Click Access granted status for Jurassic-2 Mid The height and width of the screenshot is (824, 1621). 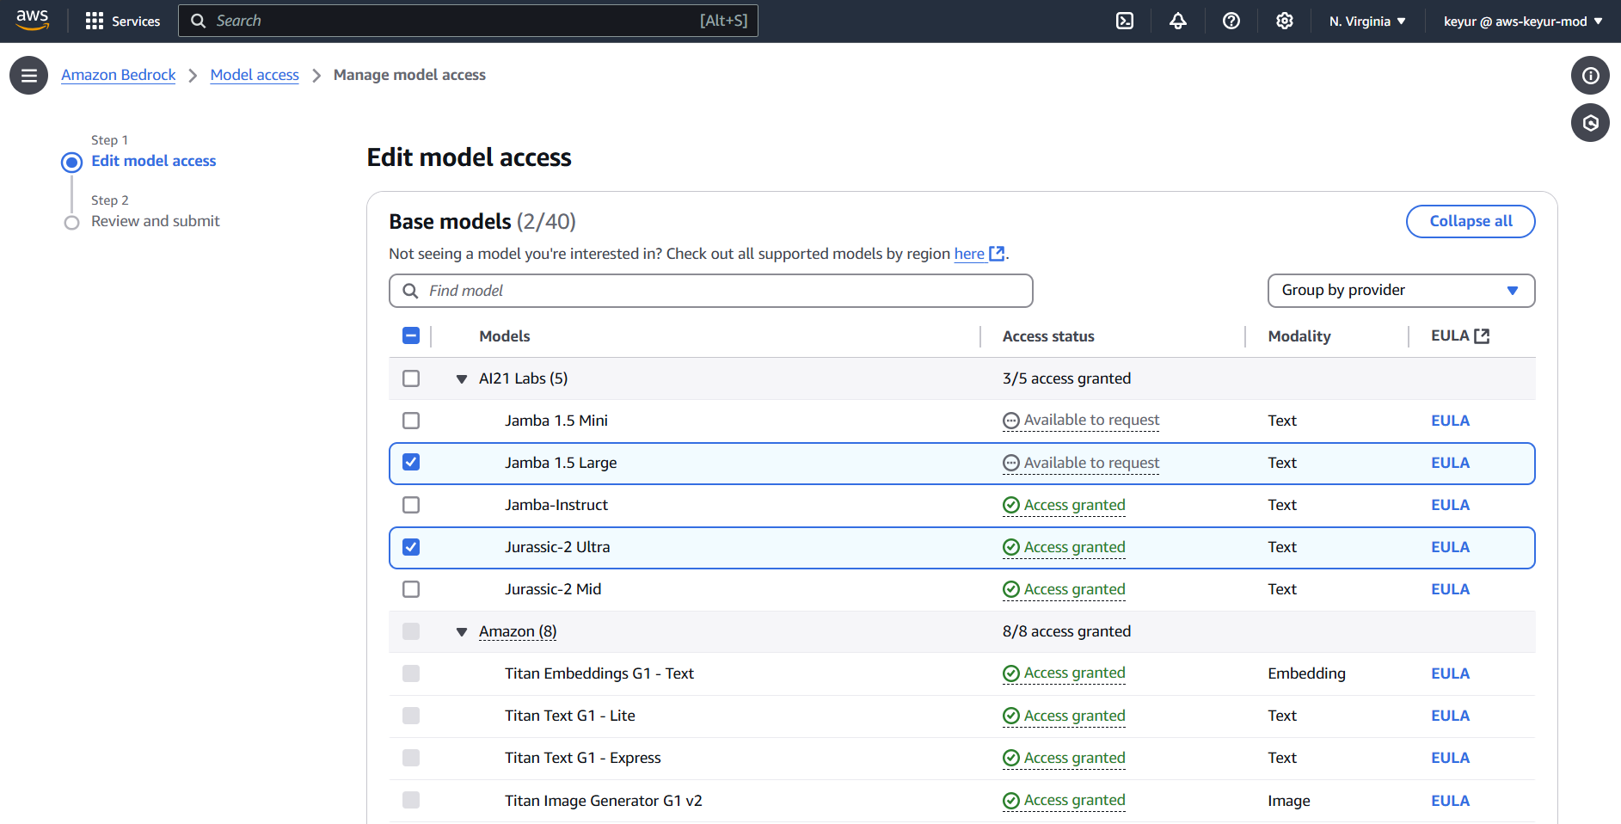[1074, 589]
